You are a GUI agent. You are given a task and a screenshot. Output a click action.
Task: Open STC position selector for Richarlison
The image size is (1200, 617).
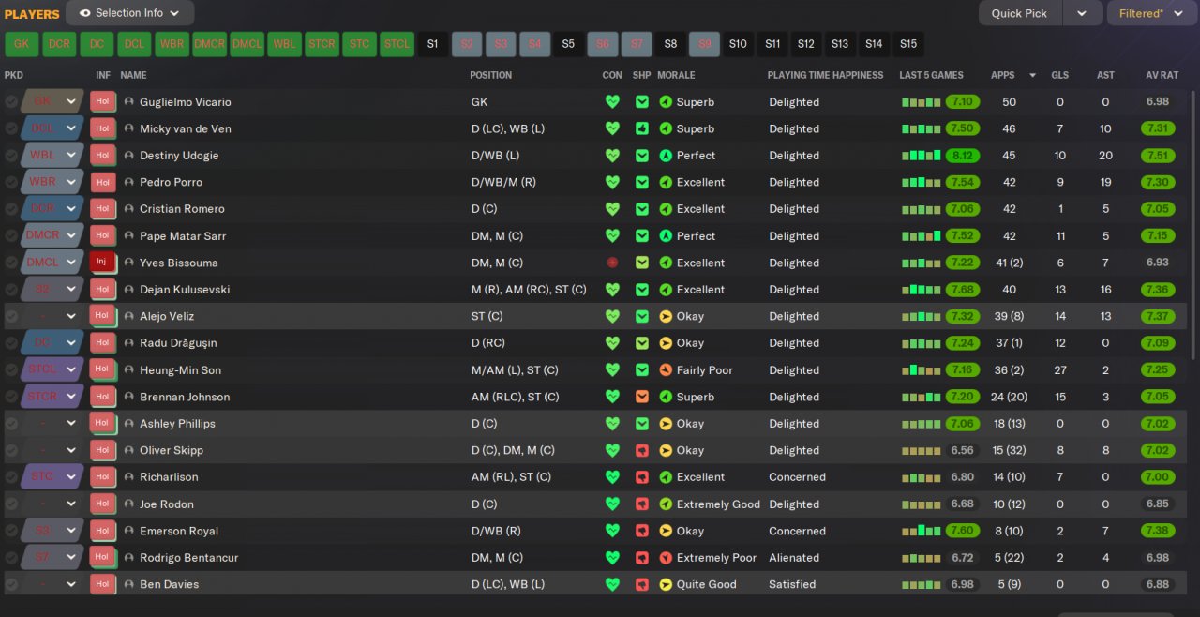(x=51, y=476)
